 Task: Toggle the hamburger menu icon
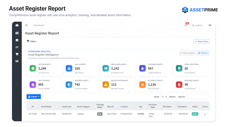pyautogui.click(x=26, y=25)
